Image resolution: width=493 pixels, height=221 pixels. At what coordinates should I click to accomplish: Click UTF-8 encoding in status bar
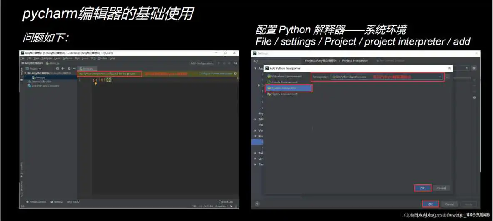(209, 206)
